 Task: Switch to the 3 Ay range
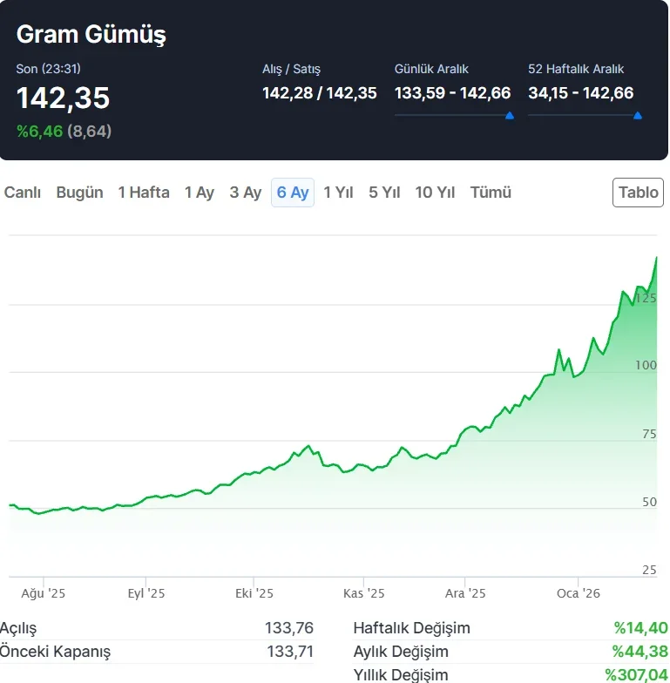click(245, 193)
